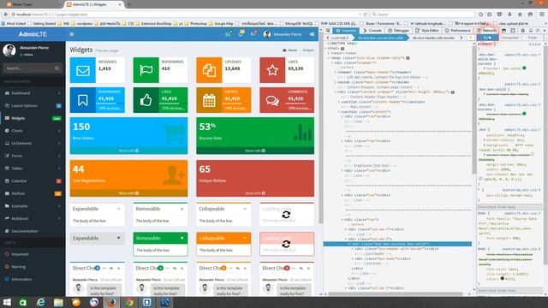The height and width of the screenshot is (308, 548).
Task: Open the control sidebar gears icon in the navbar
Action: tap(312, 34)
